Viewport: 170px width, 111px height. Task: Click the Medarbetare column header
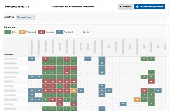[x=10, y=54]
